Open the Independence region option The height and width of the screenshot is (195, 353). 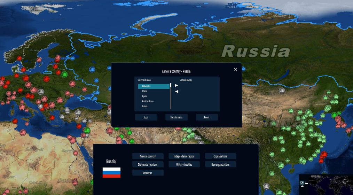184,156
